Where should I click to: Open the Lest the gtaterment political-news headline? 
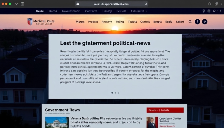[105, 43]
